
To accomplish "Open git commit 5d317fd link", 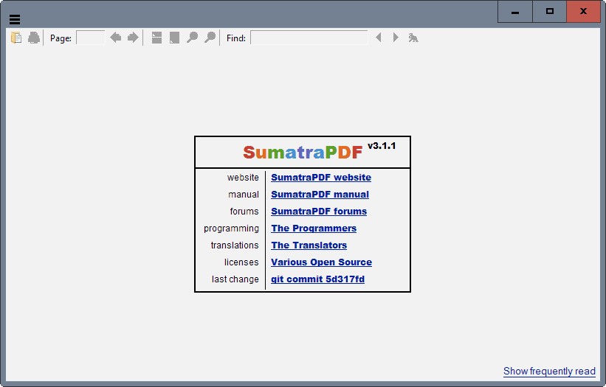I will coord(317,279).
